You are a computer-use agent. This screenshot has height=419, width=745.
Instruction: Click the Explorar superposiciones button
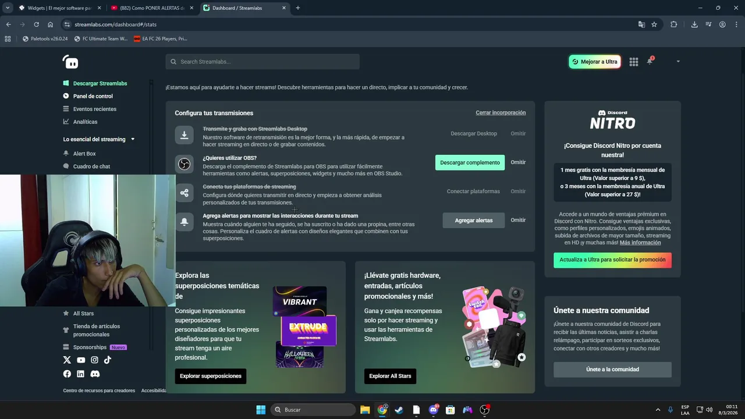[x=211, y=376]
